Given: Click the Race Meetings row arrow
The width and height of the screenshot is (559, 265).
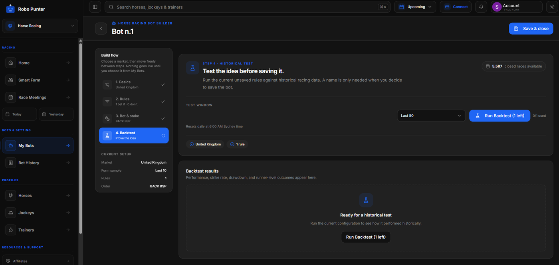Looking at the screenshot, I should pyautogui.click(x=68, y=97).
